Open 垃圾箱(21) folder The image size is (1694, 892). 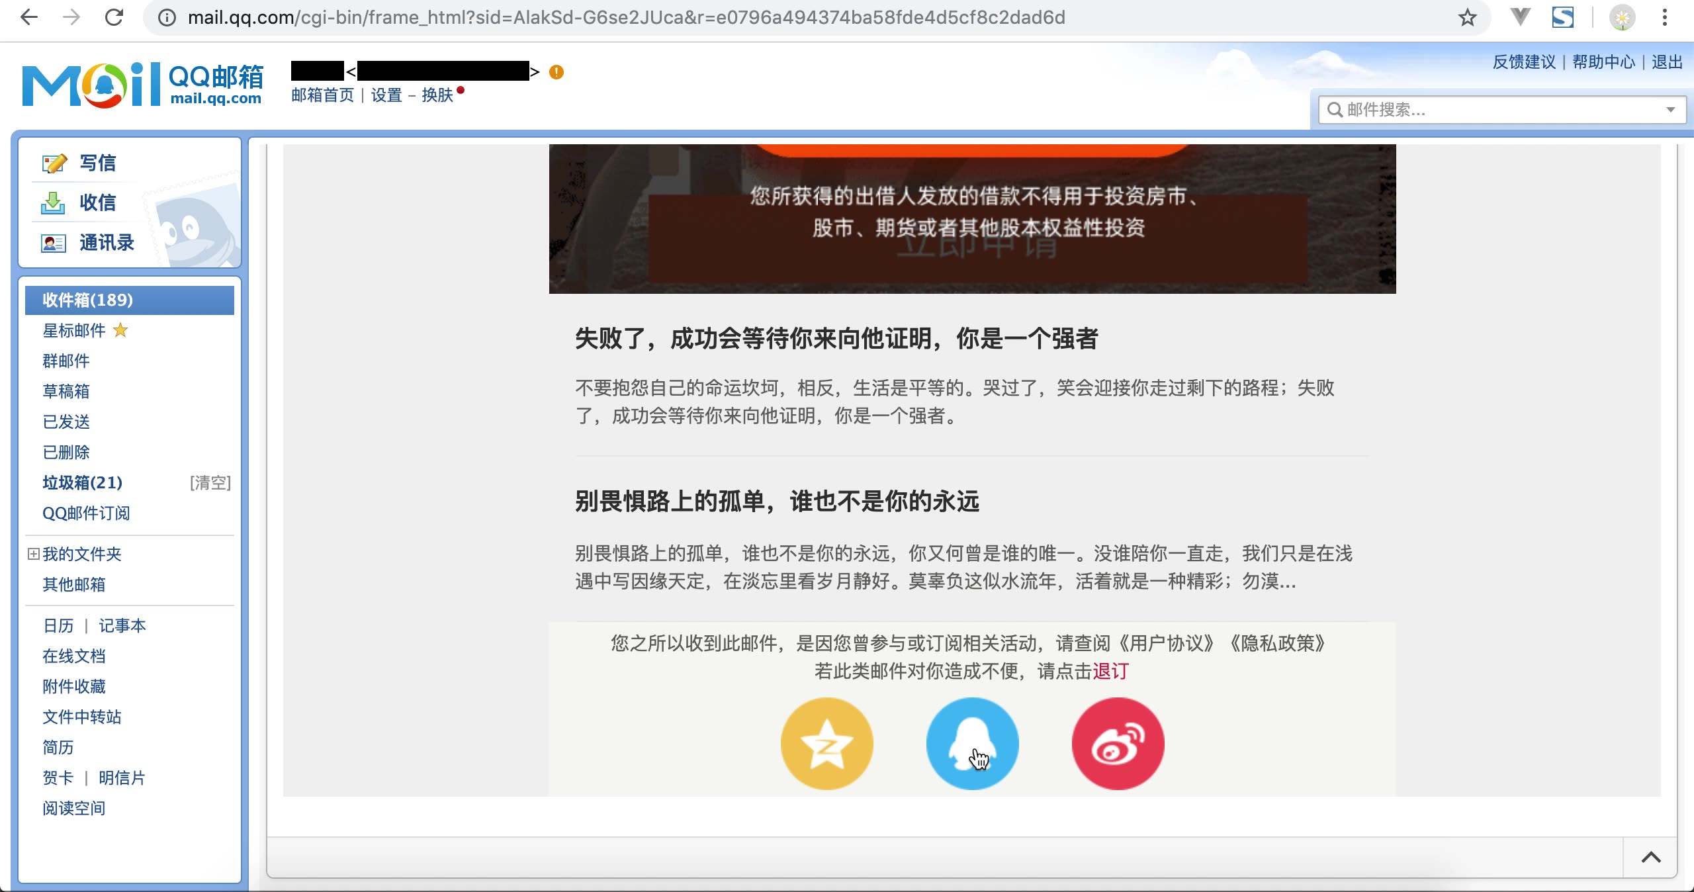coord(83,482)
